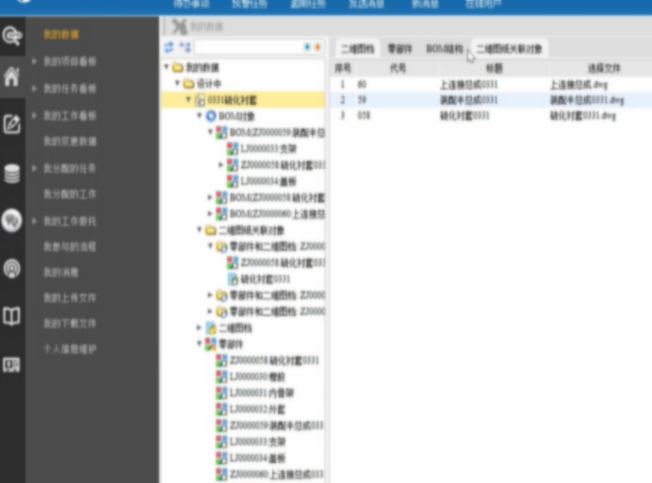
Task: Open 我的数据 in the sidebar
Action: (61, 34)
